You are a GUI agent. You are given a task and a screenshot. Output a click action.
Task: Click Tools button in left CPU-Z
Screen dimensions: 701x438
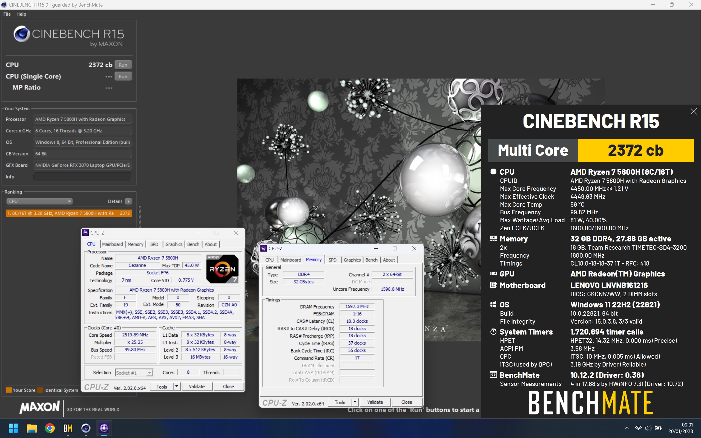162,387
